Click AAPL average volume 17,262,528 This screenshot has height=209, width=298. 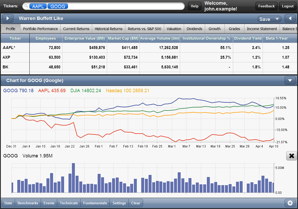coord(168,48)
